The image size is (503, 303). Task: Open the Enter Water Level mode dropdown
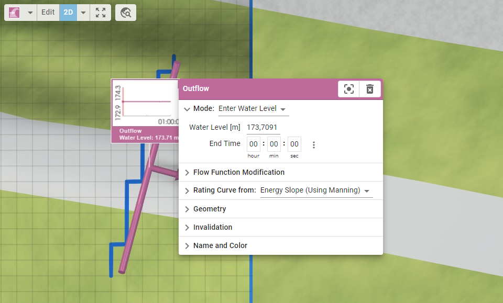tap(253, 109)
